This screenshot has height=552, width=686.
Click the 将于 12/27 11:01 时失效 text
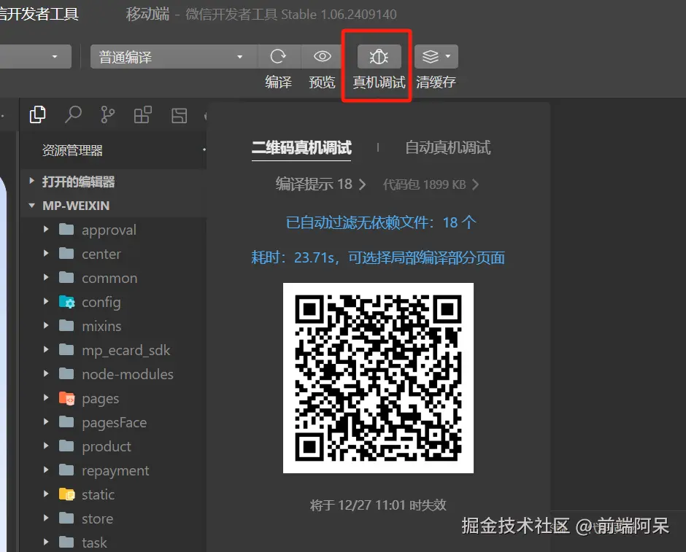click(378, 505)
